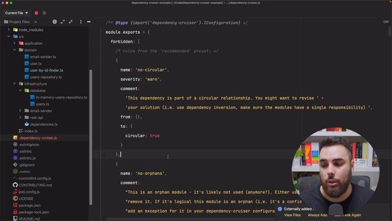The image size is (392, 221).
Task: Open .eslintrc file
Action: pos(25,152)
